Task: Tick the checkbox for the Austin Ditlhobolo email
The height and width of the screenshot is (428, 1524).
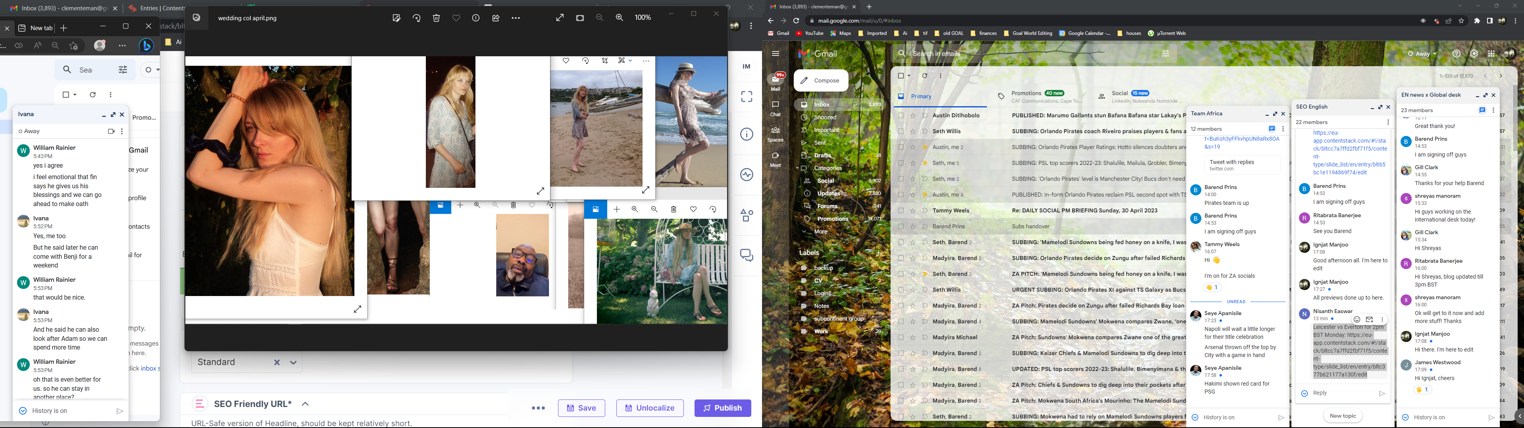Action: (901, 116)
